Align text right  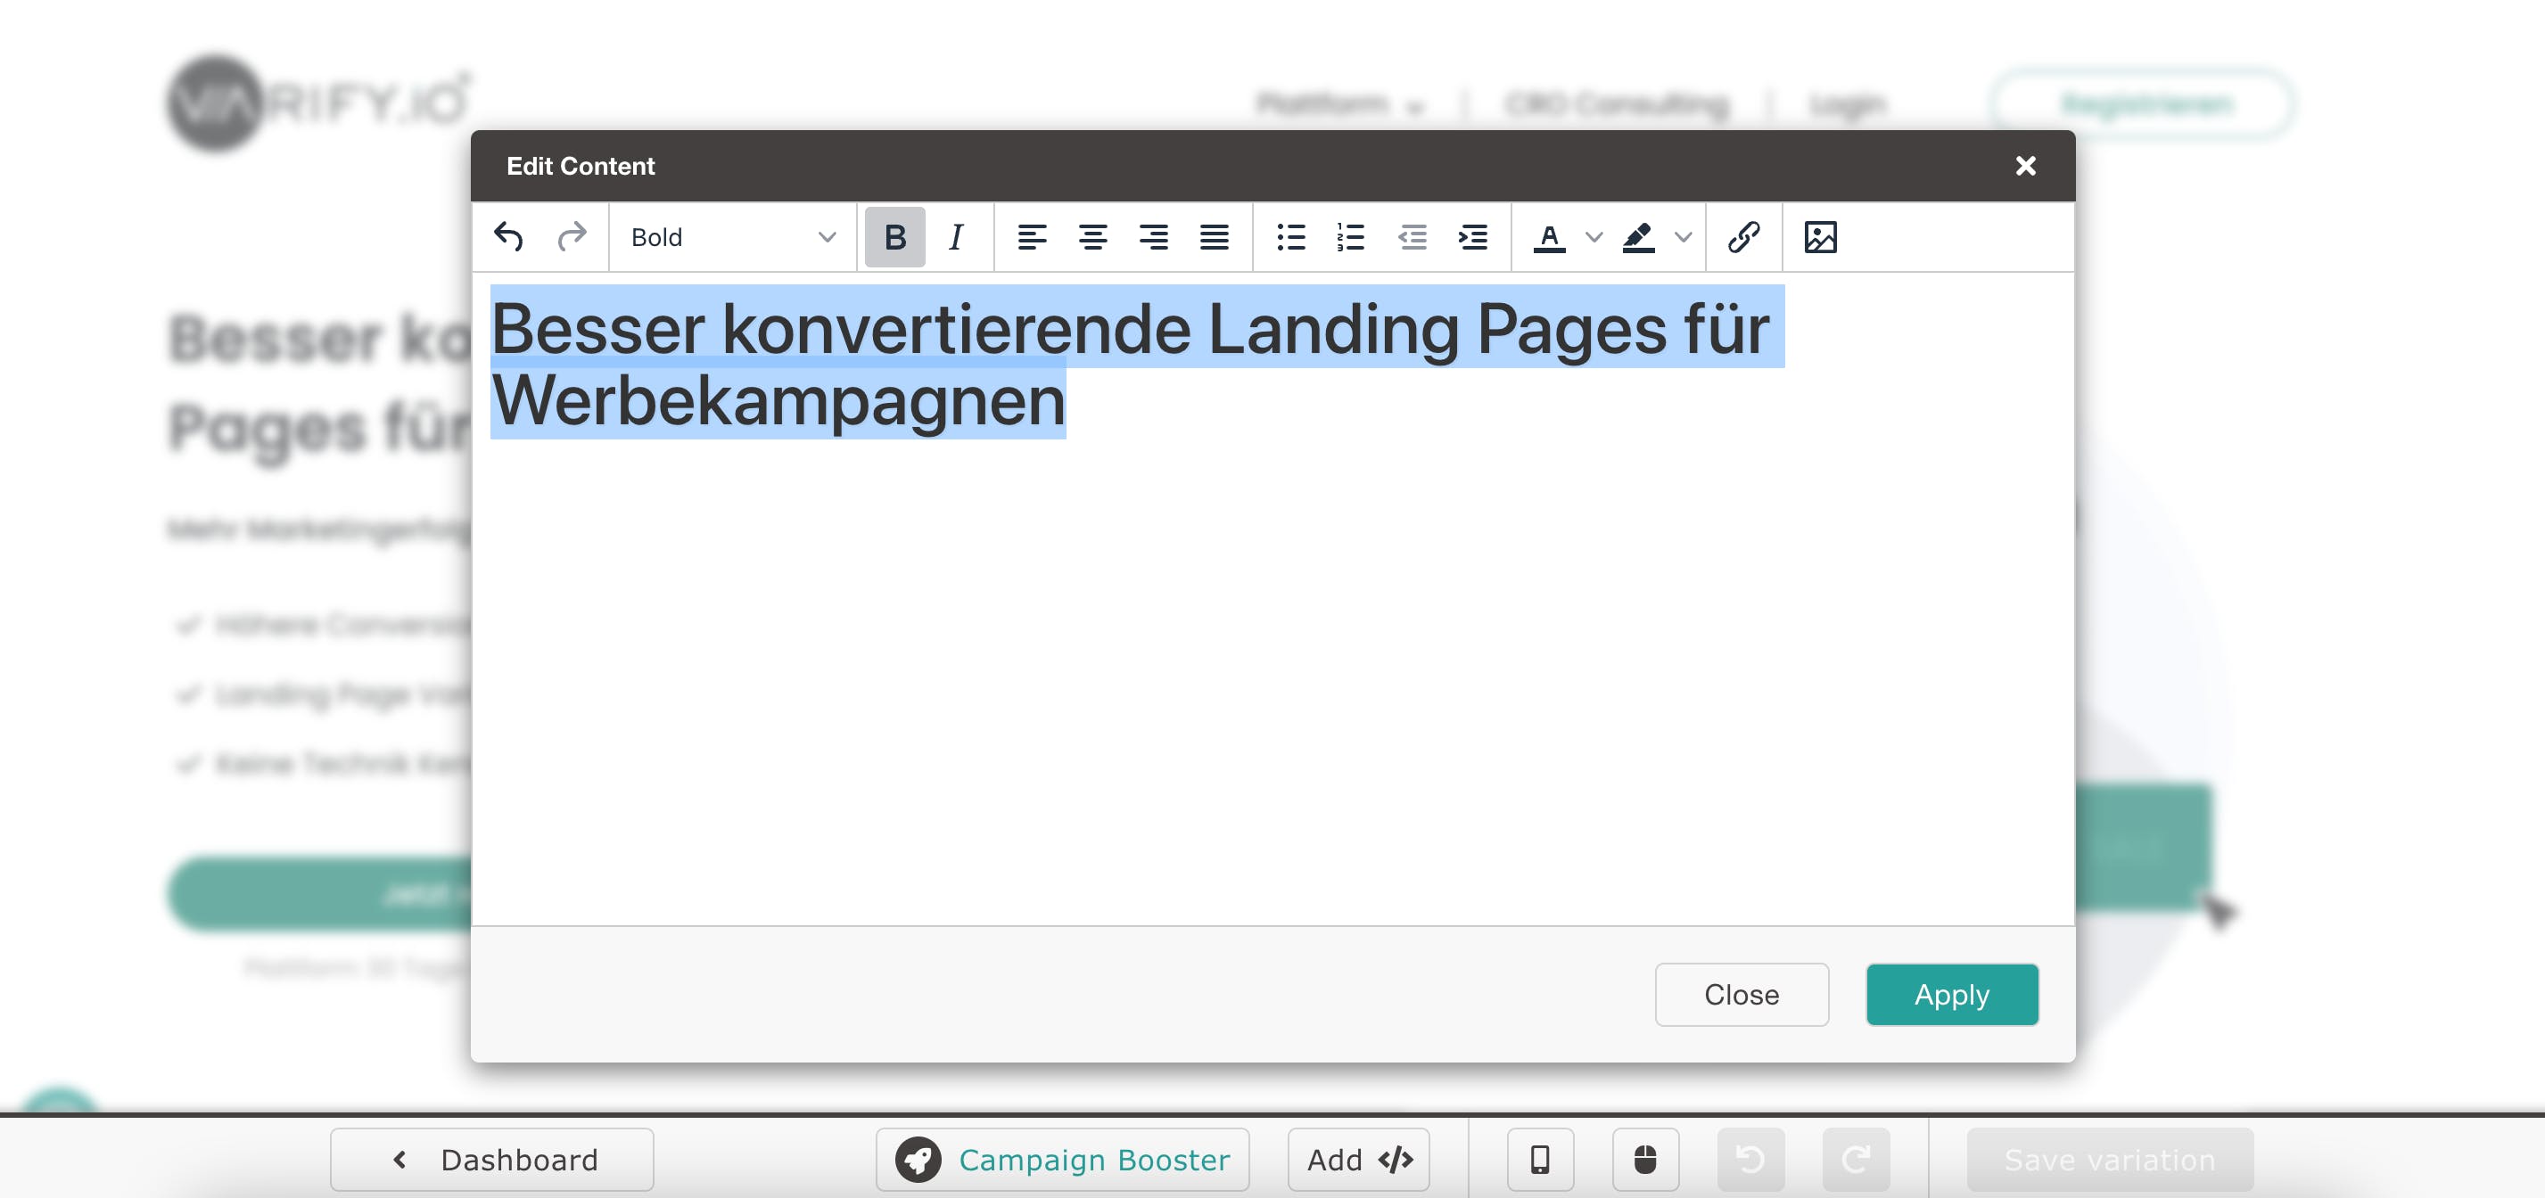point(1154,237)
